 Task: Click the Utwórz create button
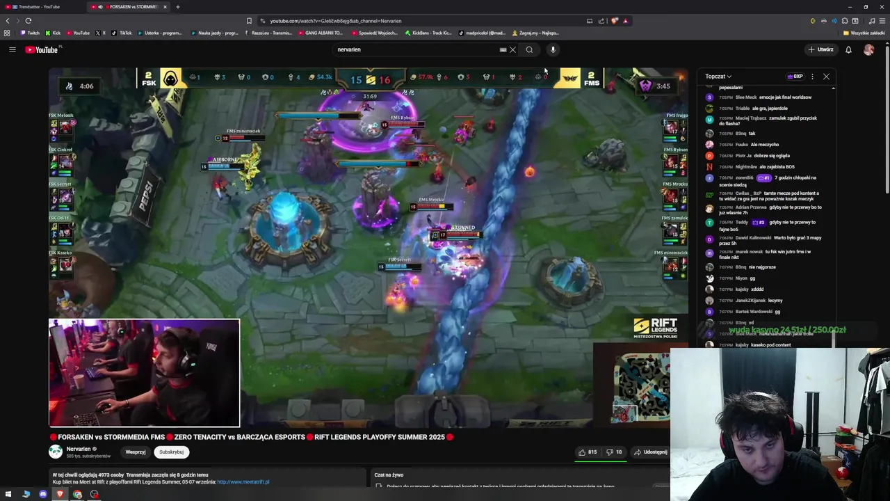pyautogui.click(x=820, y=49)
